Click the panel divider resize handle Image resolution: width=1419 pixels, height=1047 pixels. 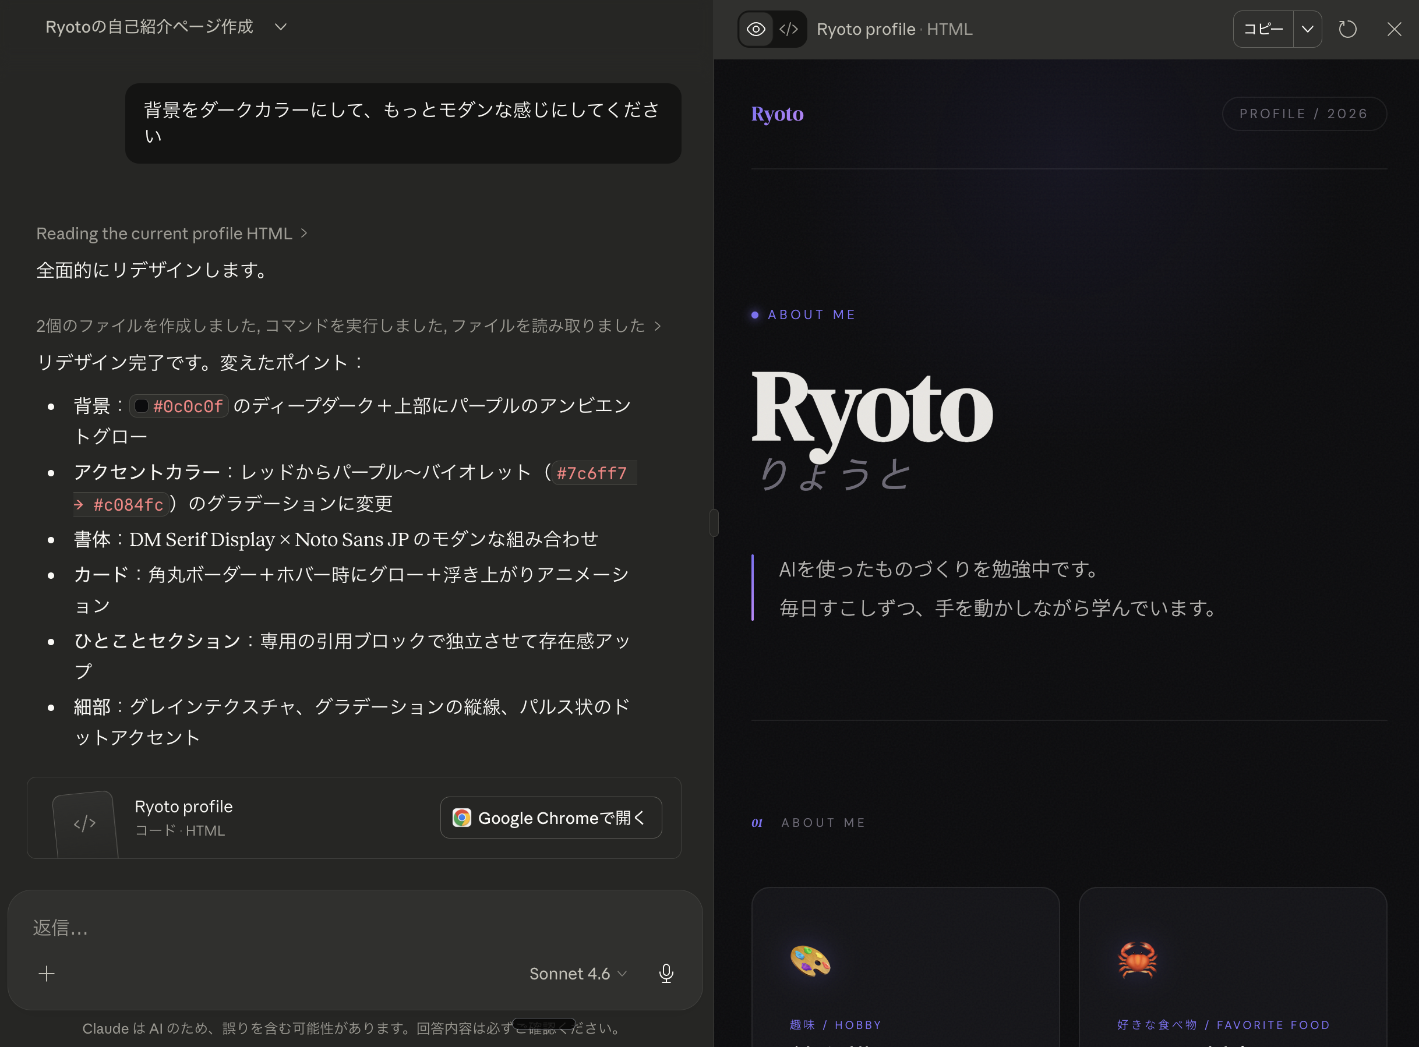714,523
